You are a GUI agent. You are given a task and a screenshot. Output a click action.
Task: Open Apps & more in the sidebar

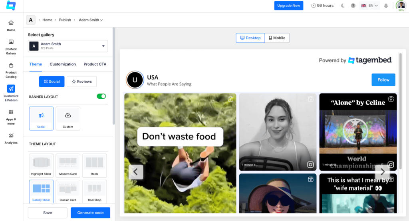(x=11, y=117)
